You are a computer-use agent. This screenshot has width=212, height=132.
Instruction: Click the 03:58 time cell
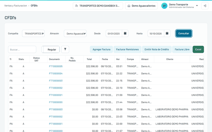(119, 110)
